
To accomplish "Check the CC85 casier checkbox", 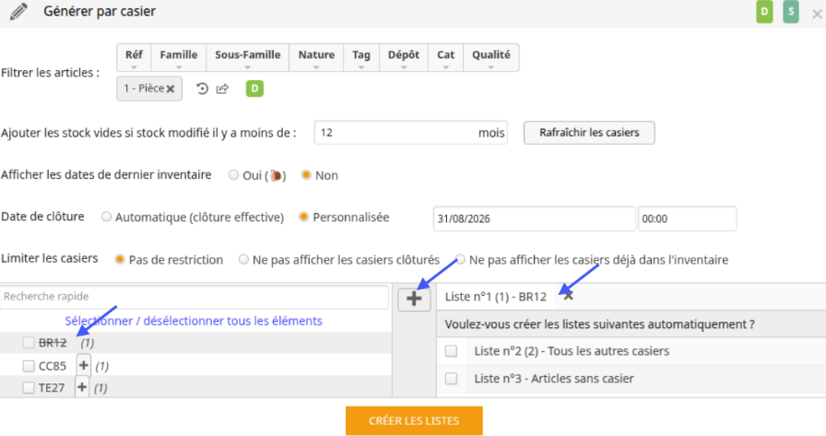I will 29,365.
